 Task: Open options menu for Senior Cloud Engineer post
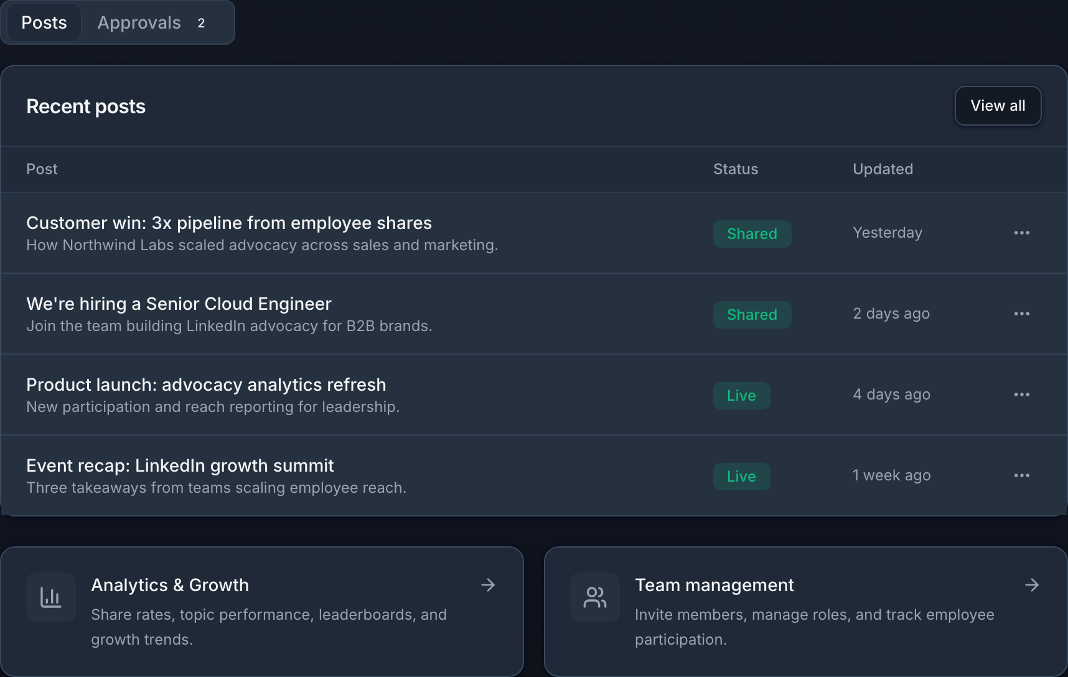[1021, 314]
